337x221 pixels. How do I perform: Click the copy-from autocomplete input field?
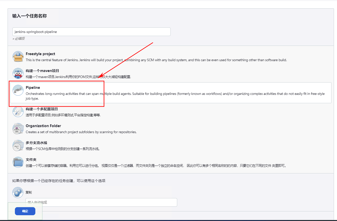point(101,202)
